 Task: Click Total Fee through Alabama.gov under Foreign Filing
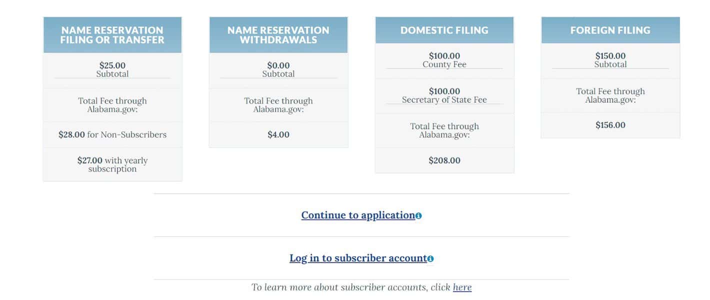click(x=610, y=95)
